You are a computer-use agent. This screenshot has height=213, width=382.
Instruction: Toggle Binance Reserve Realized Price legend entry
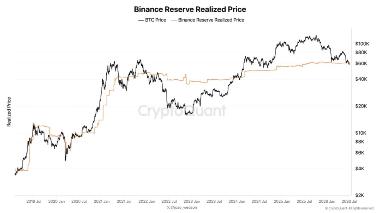click(208, 20)
